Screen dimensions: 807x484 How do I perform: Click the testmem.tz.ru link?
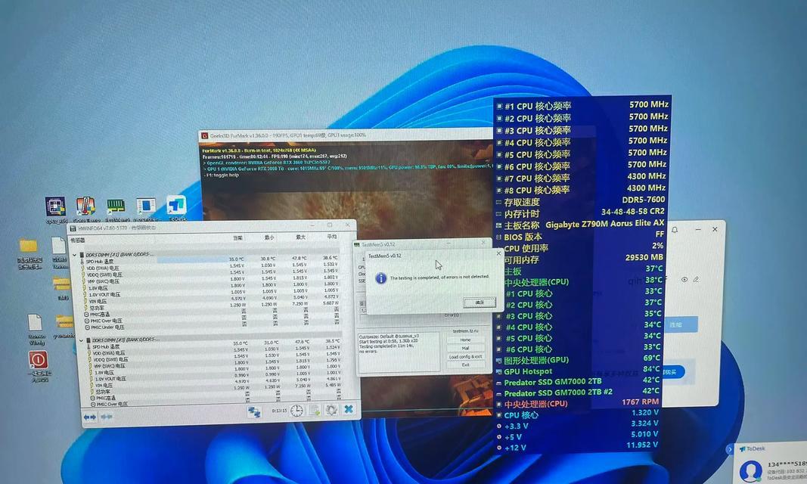pyautogui.click(x=465, y=330)
